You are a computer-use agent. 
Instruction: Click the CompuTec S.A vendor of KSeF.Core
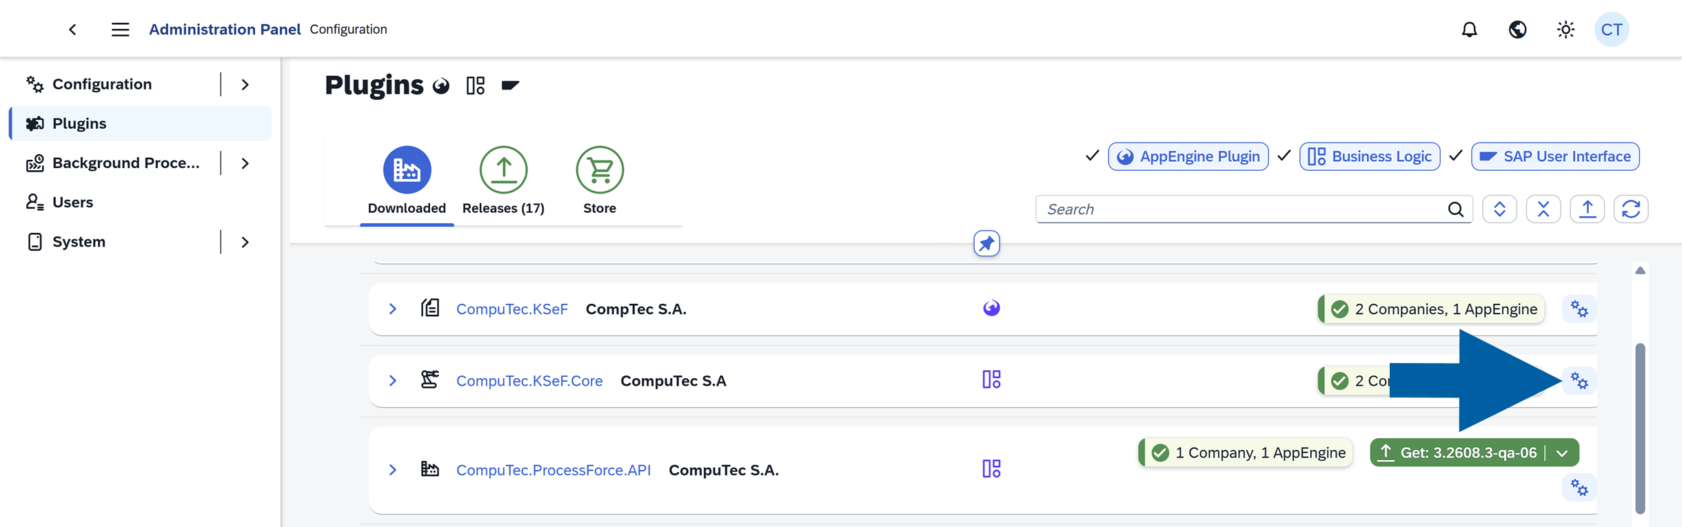click(x=673, y=381)
